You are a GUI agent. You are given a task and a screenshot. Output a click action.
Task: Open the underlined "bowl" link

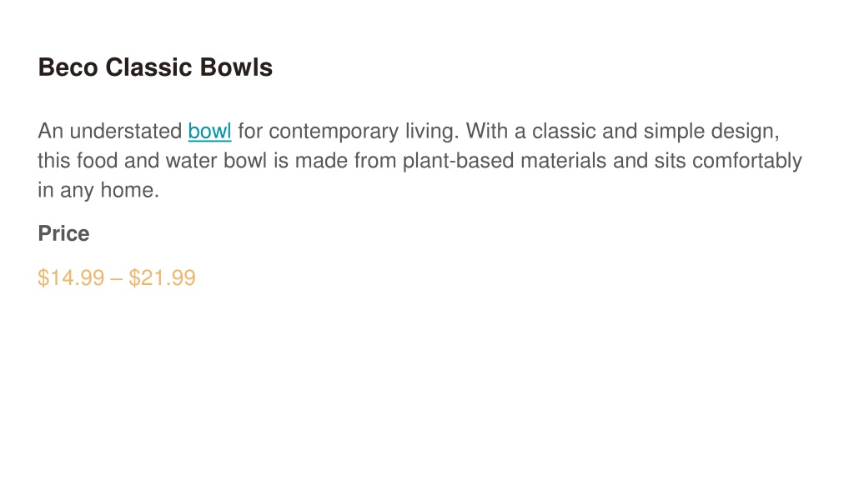209,131
